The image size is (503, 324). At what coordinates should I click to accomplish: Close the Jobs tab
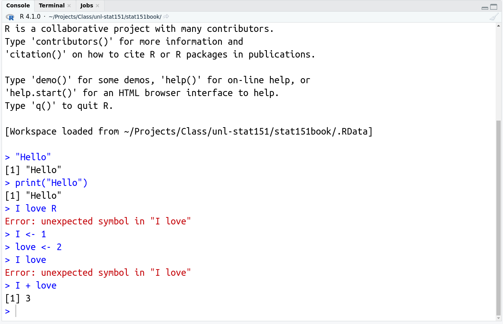click(x=98, y=6)
